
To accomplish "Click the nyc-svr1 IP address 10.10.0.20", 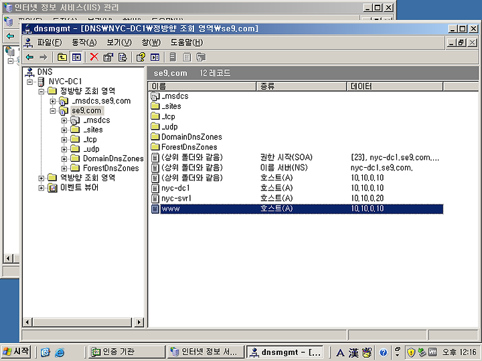I will click(x=367, y=199).
